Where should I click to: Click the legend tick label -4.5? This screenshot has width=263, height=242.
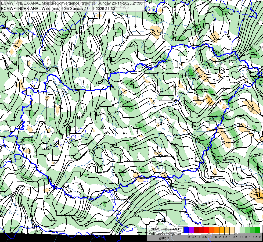[194, 237]
